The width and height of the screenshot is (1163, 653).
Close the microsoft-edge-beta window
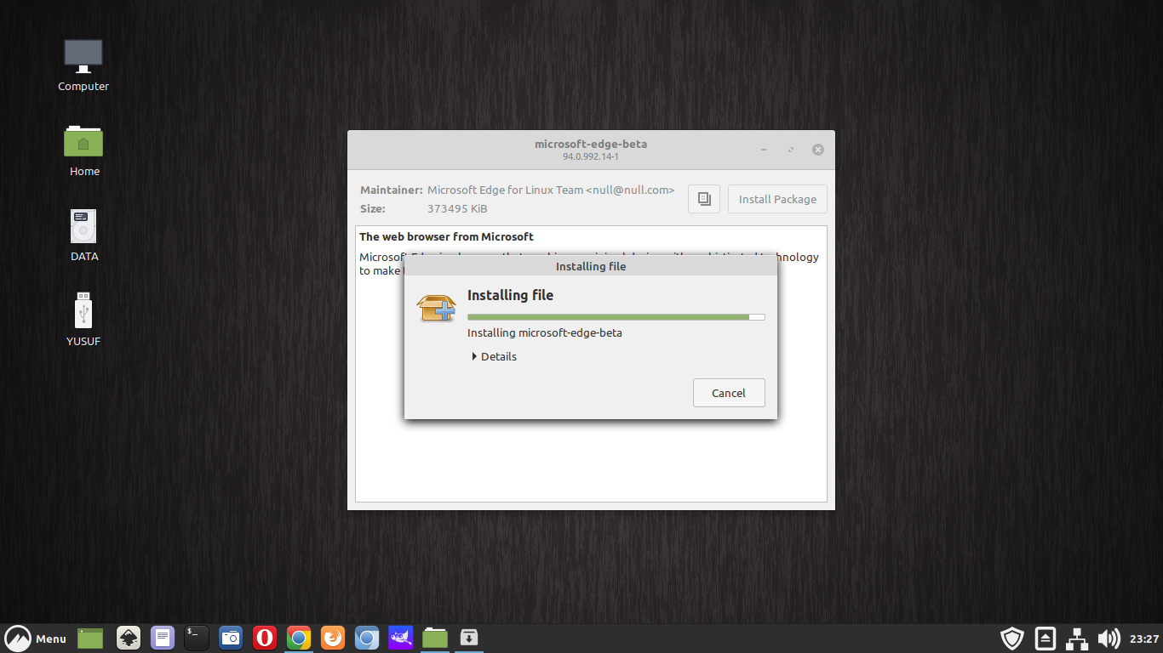point(818,150)
